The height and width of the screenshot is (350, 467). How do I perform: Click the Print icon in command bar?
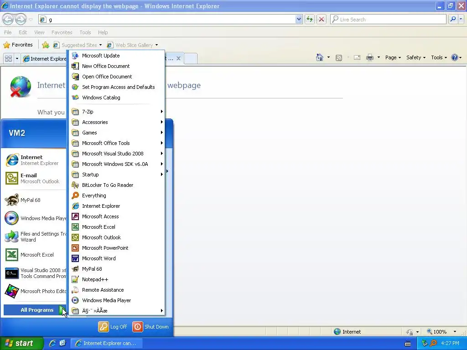coord(369,57)
